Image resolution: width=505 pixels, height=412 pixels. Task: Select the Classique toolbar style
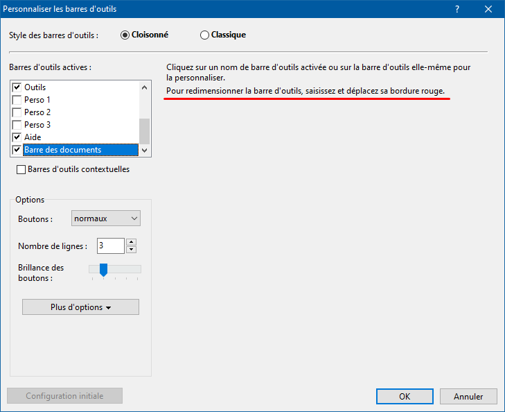coord(204,35)
